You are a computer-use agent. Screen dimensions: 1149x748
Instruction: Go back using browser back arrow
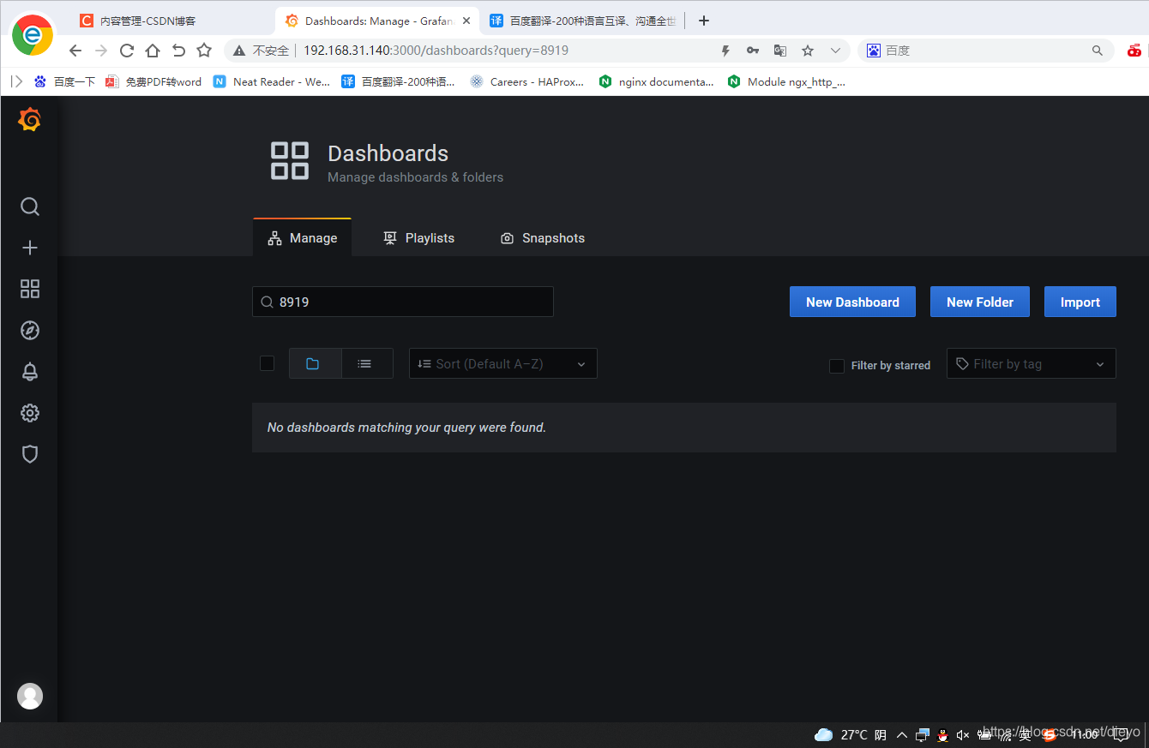(x=75, y=51)
